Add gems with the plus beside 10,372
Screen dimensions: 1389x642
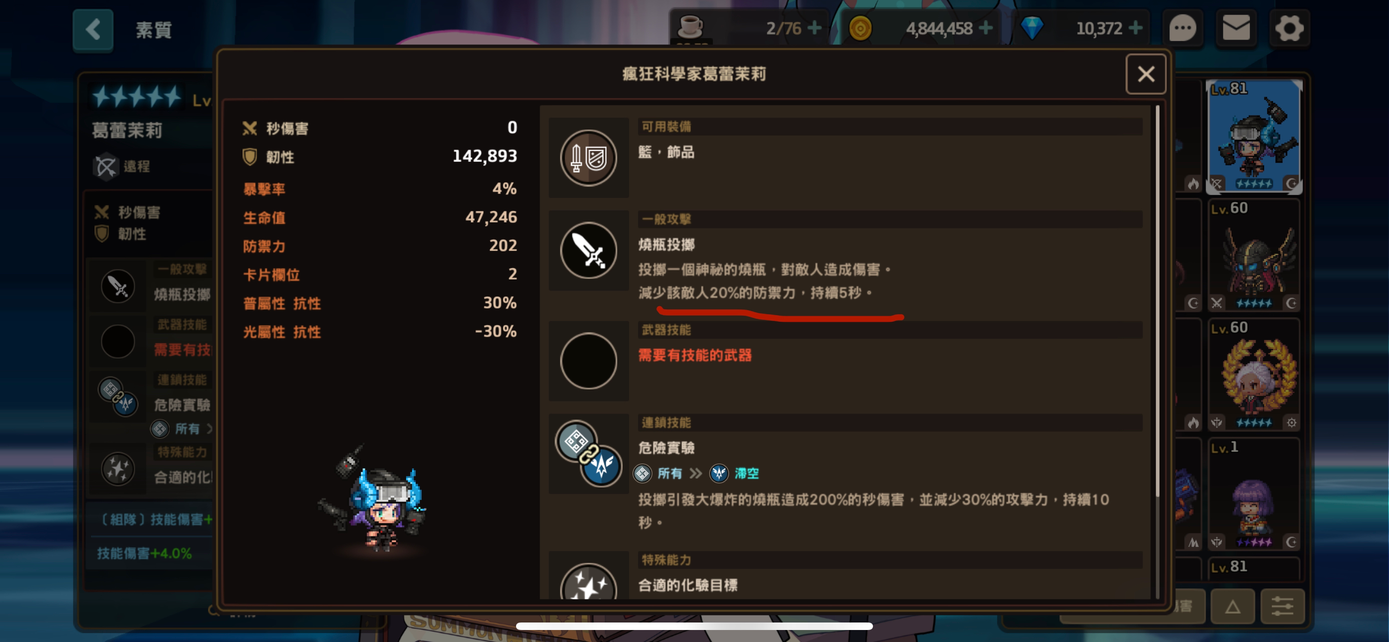[x=1135, y=27]
